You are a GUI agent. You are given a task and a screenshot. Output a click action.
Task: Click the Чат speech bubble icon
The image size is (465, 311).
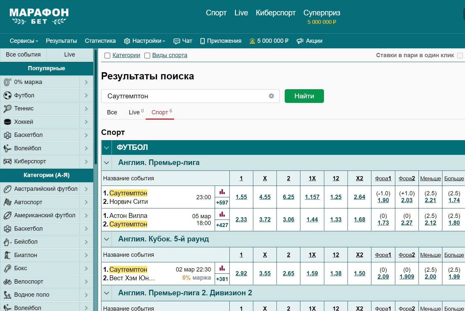pos(177,41)
